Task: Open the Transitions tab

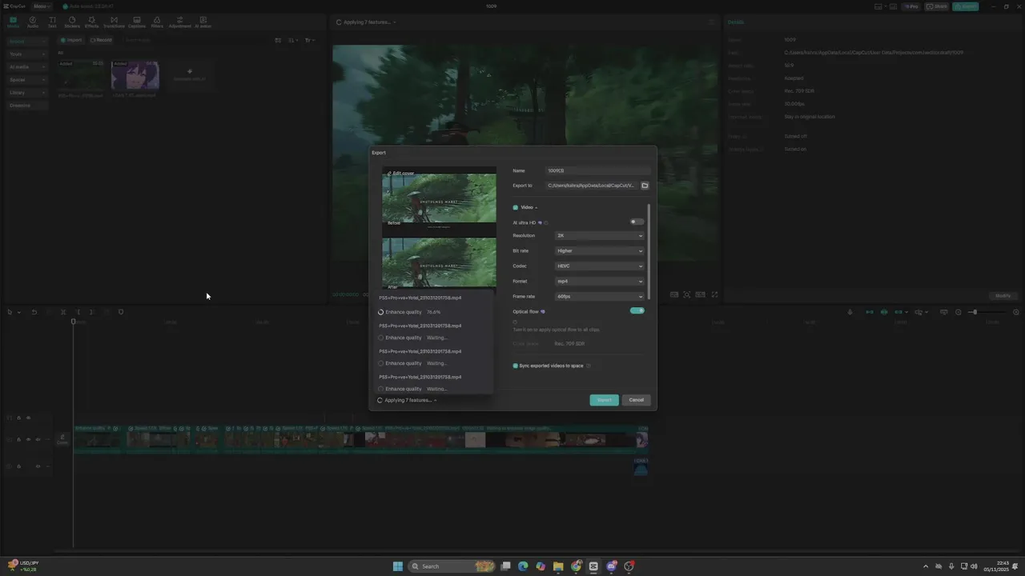Action: [x=114, y=22]
